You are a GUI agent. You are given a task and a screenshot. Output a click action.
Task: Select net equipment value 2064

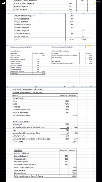tap(76, 127)
